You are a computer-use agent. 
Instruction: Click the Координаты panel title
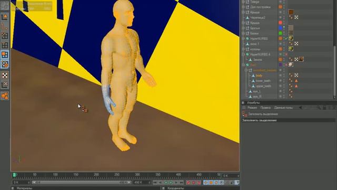click(175, 188)
